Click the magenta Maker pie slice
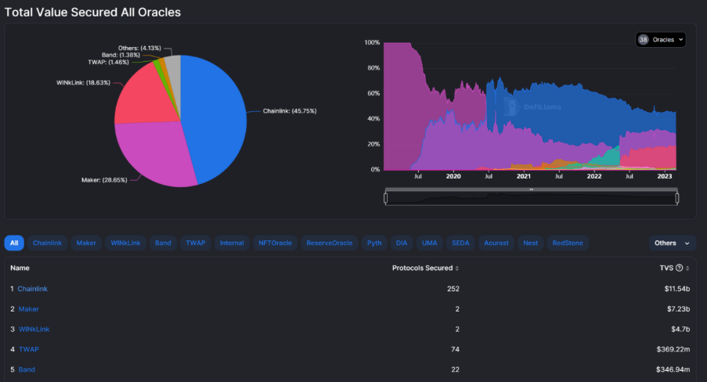The image size is (707, 382). tap(156, 153)
